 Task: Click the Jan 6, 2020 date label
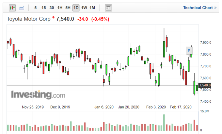[x=104, y=107]
